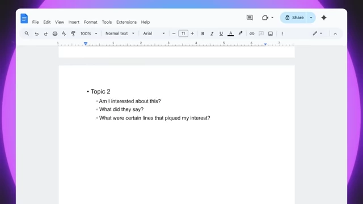Open the Insert menu
Image resolution: width=363 pixels, height=204 pixels.
click(x=74, y=22)
